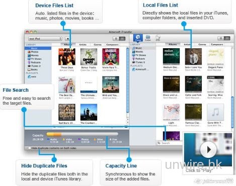The image size is (236, 186).
Task: Switch device pane to list view
Action: [x=116, y=39]
